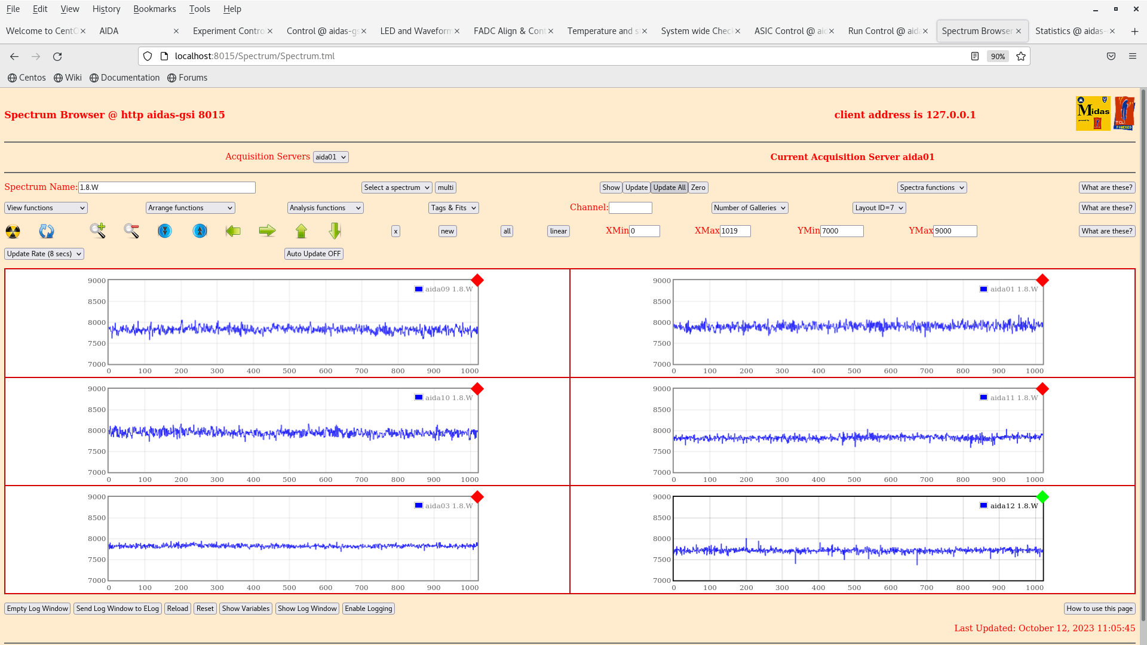The image size is (1147, 645).
Task: Click the green left arrow icon
Action: tap(233, 231)
